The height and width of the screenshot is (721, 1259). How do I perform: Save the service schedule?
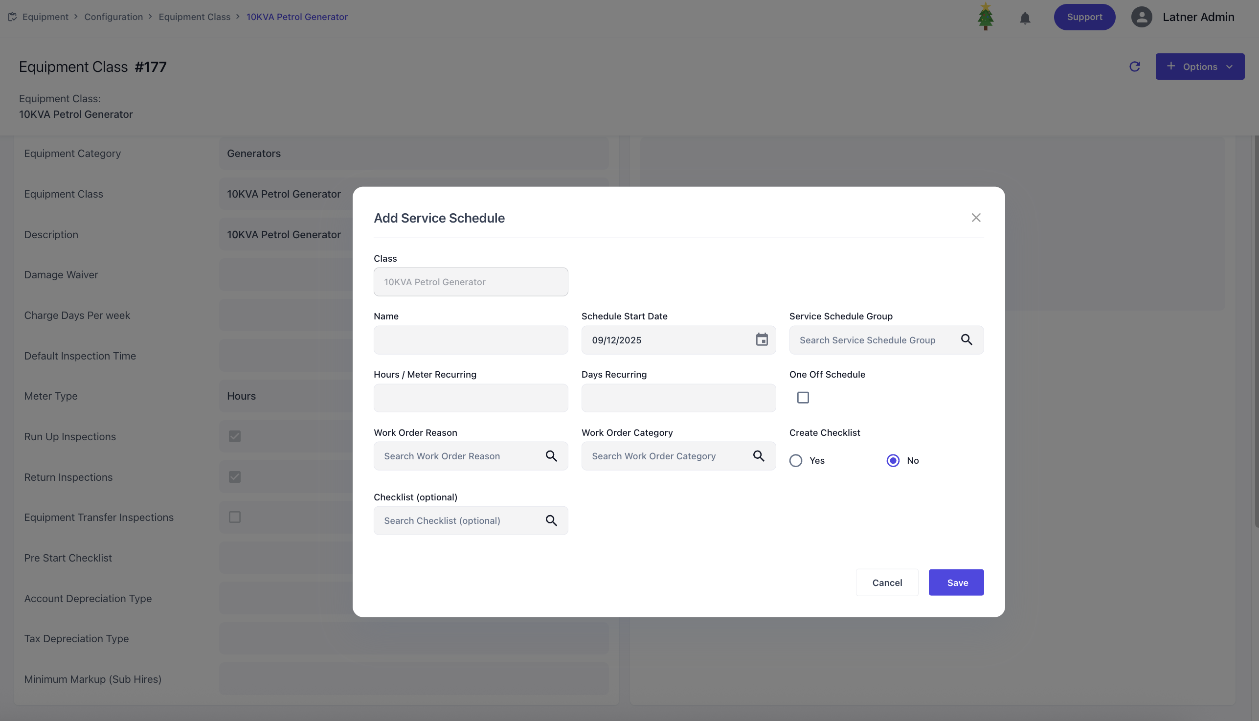[956, 583]
